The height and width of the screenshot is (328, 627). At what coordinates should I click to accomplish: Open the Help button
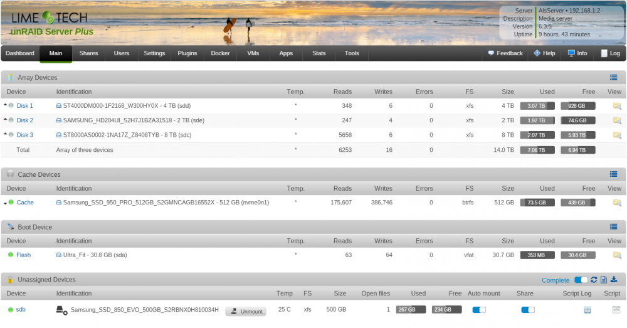point(544,53)
